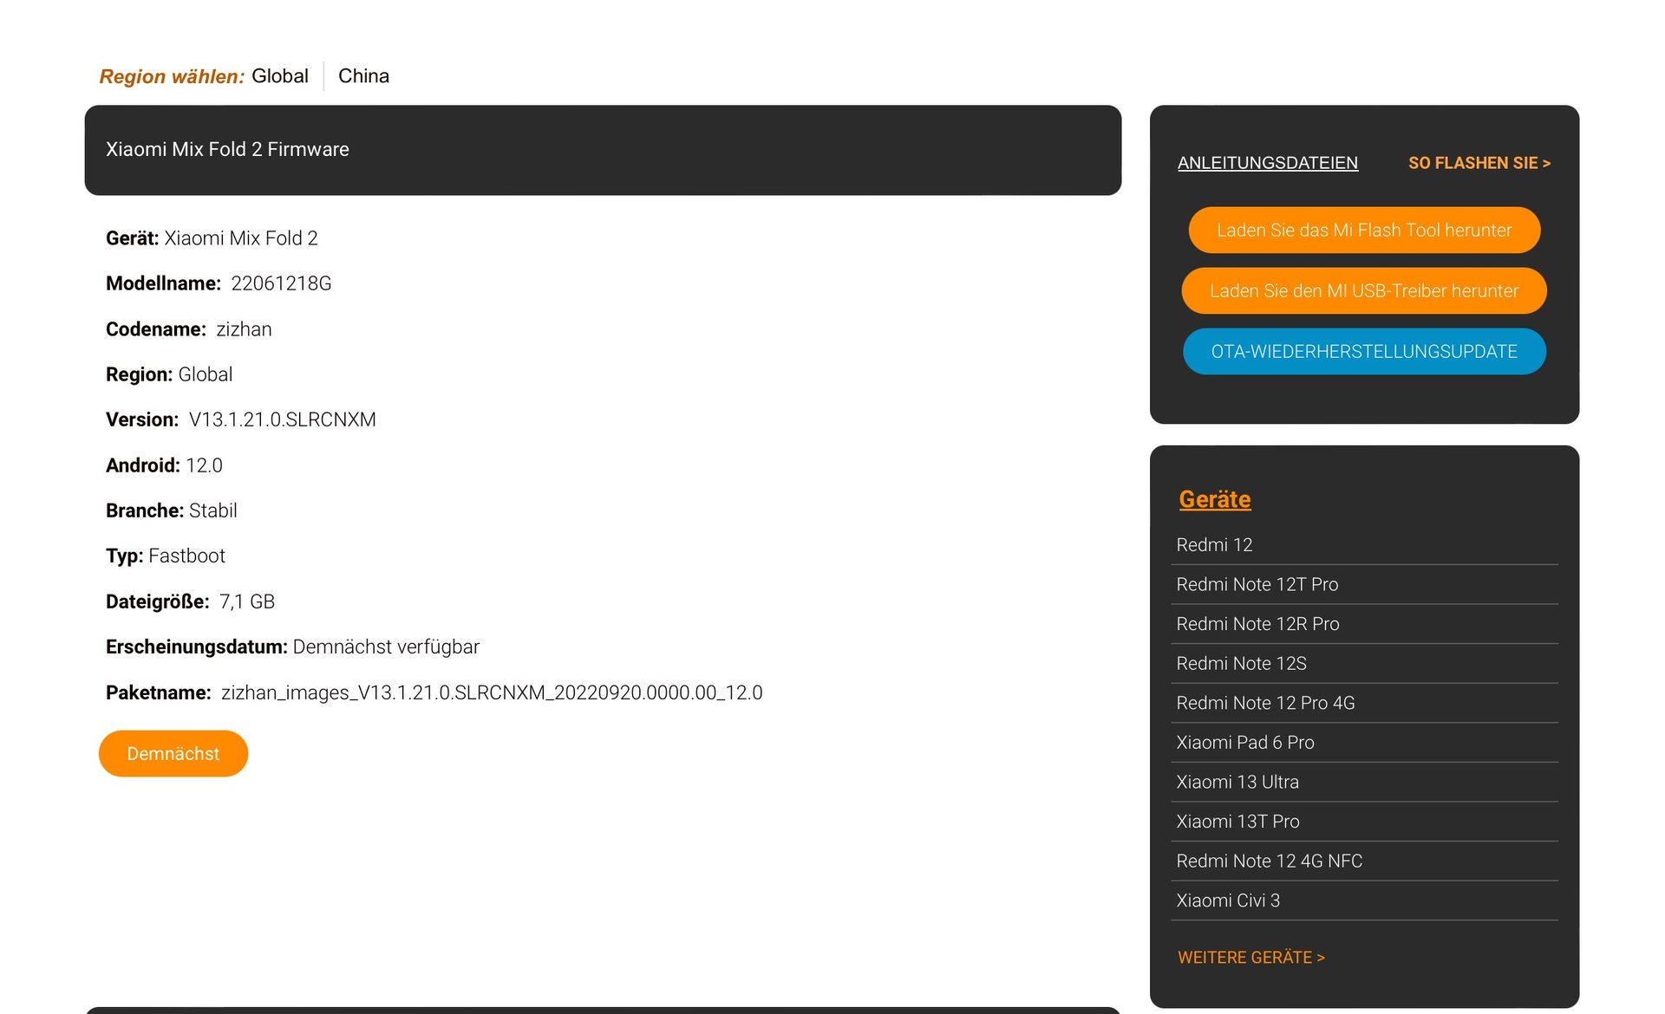Open Xiaomi Civi 3 device page

coord(1227,901)
